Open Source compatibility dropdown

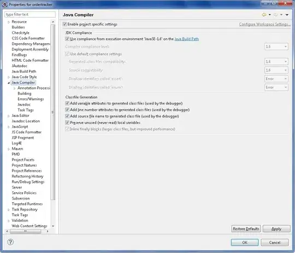pos(276,70)
